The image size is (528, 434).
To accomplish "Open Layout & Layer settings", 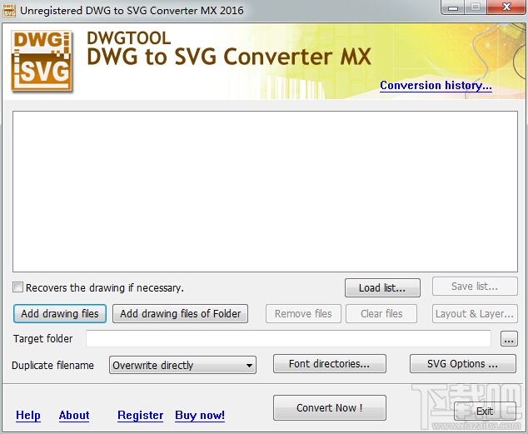I will [475, 314].
